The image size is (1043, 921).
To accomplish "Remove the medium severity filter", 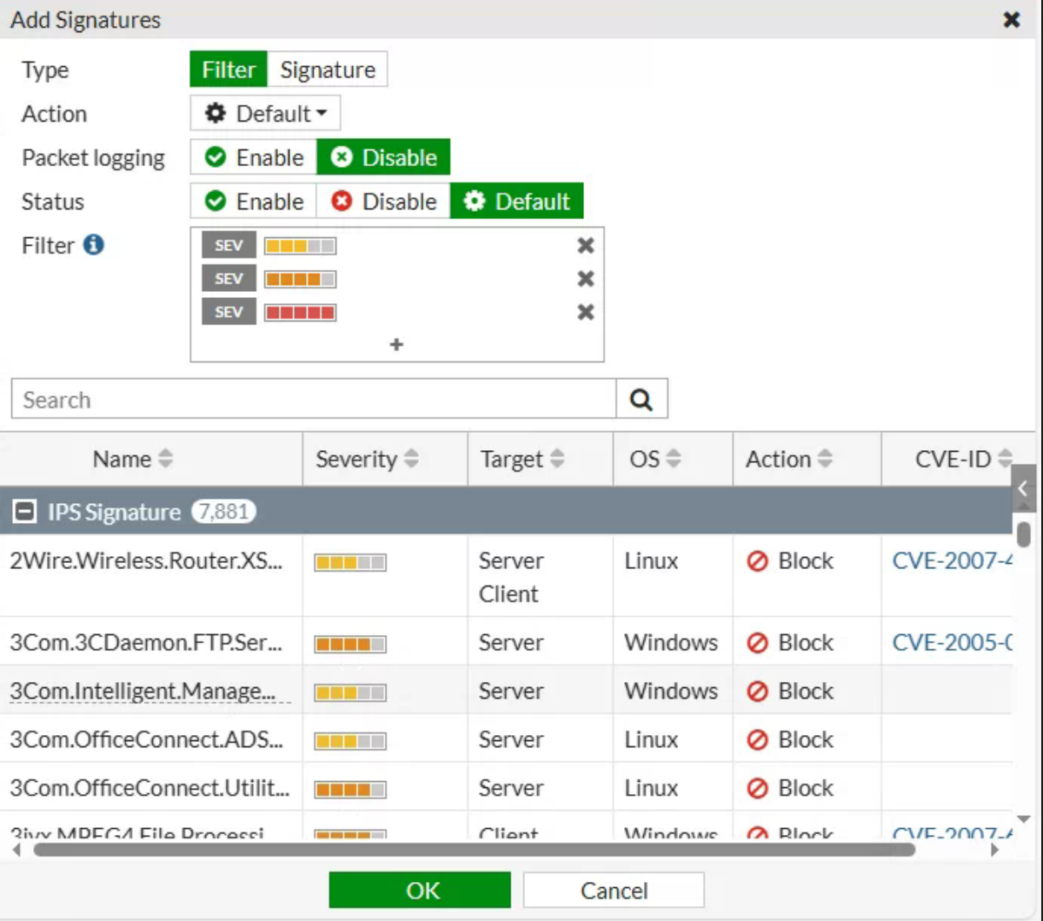I will pyautogui.click(x=586, y=246).
